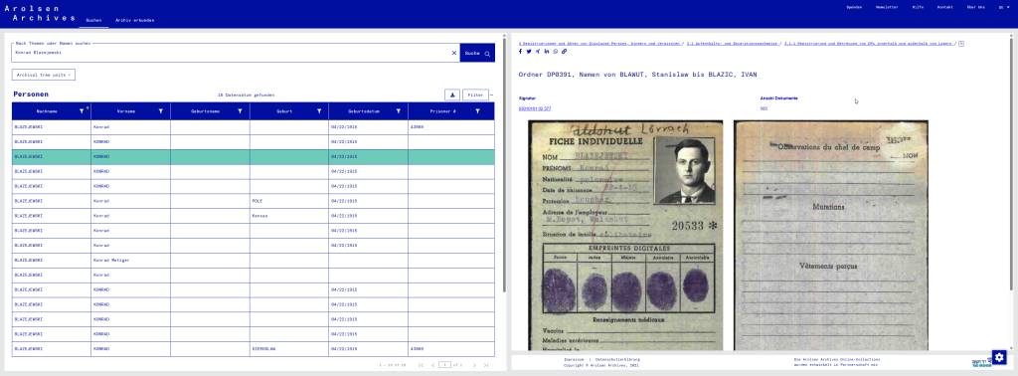This screenshot has height=376, width=1018.
Task: Filter the Geburtsname column
Action: point(240,111)
